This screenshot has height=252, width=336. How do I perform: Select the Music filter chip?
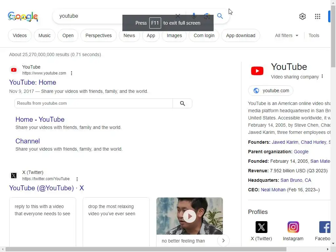pos(45,35)
